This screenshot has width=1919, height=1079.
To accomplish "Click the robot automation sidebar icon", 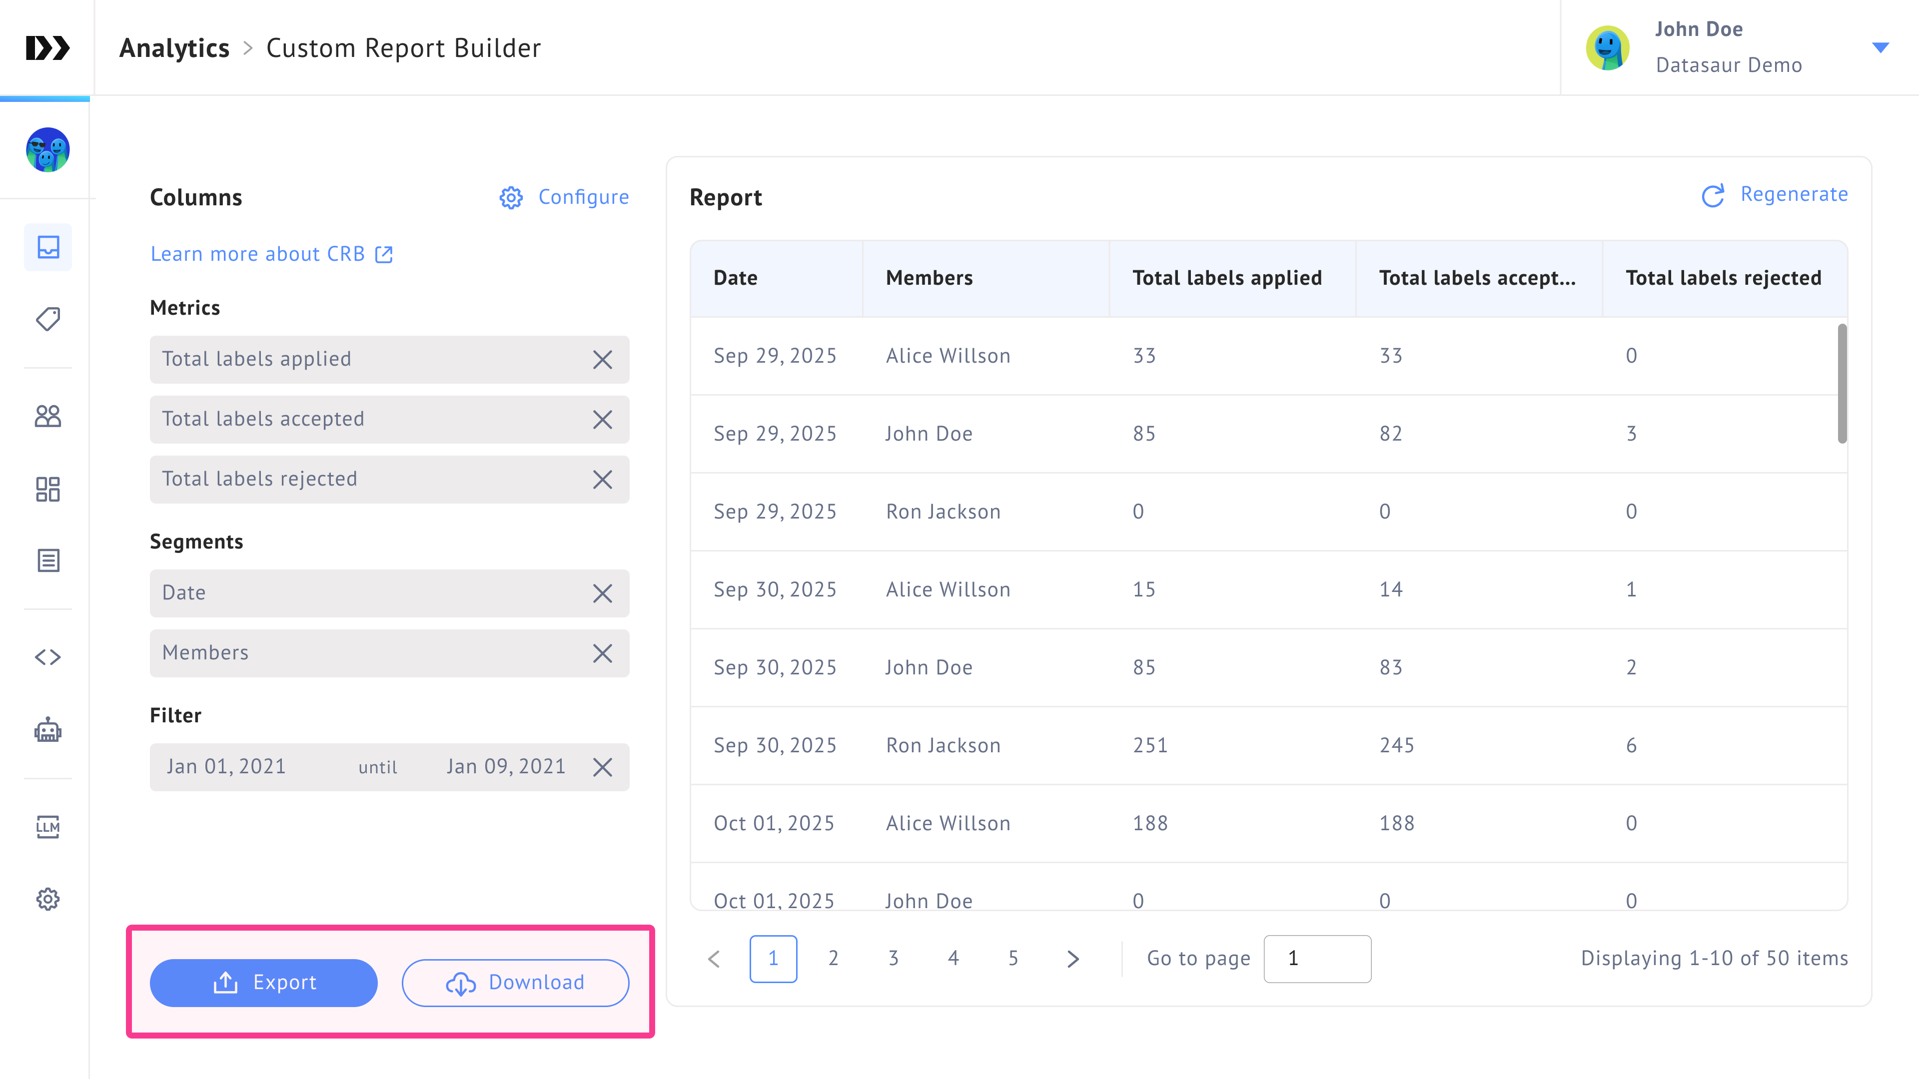I will tap(47, 730).
